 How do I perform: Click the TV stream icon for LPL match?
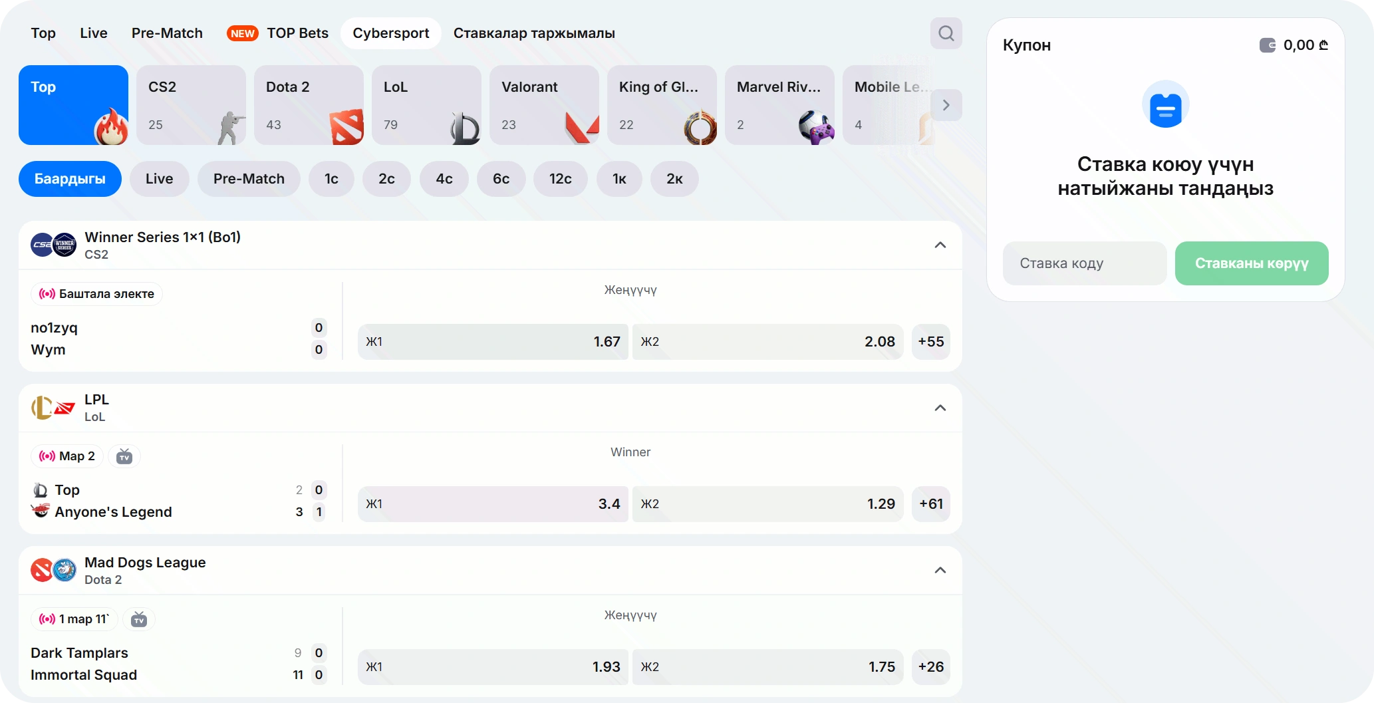(x=124, y=456)
